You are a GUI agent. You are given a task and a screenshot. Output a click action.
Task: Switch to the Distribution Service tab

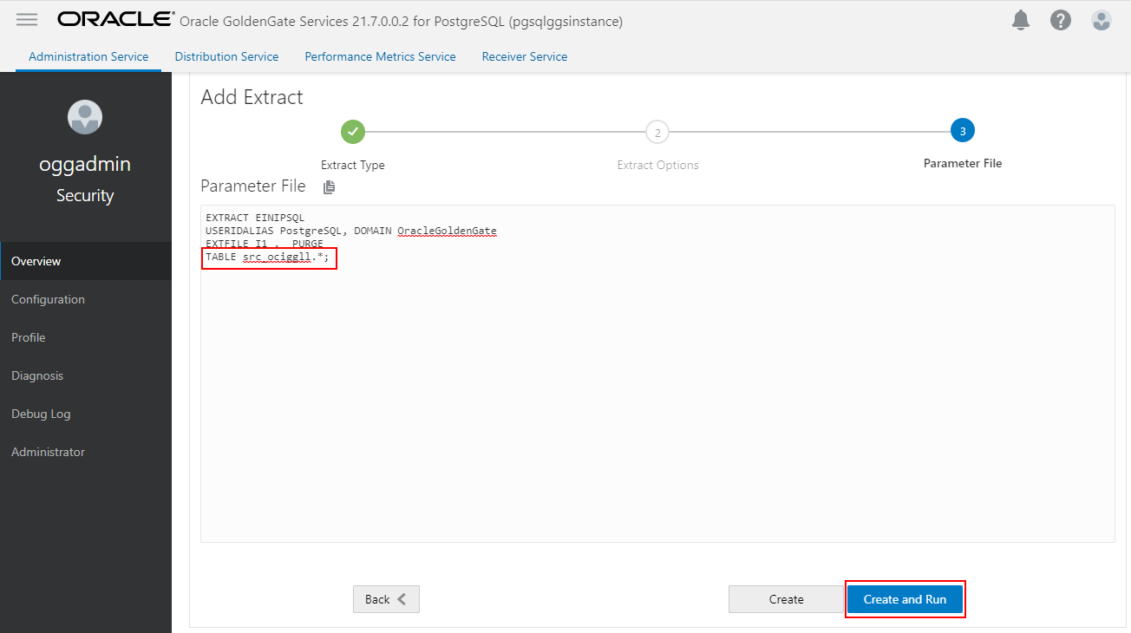click(226, 56)
